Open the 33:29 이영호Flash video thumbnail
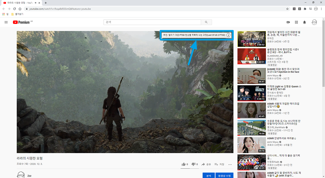325x178 pixels. coord(252,162)
